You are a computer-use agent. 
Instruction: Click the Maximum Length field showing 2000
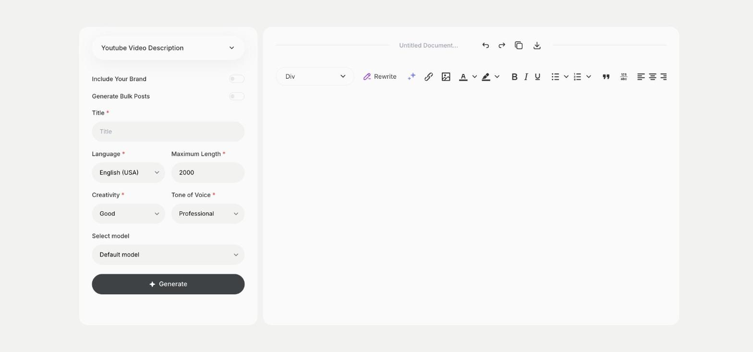(x=208, y=172)
